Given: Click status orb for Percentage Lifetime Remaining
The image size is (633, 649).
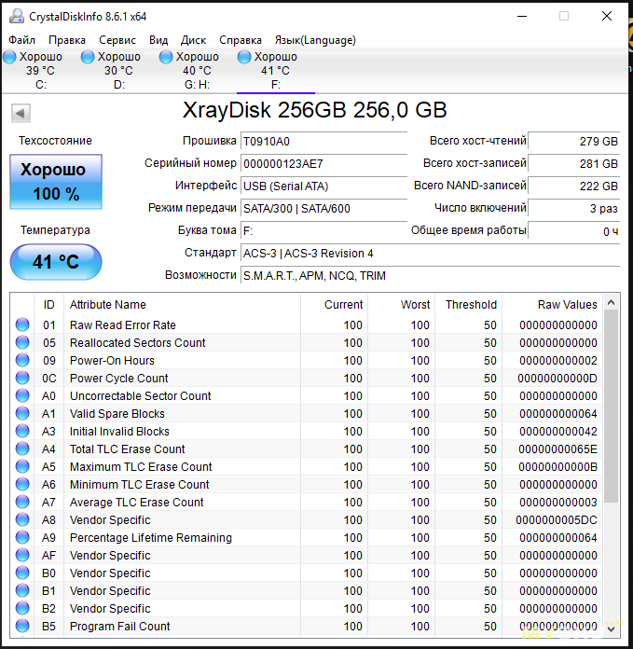Looking at the screenshot, I should point(22,537).
